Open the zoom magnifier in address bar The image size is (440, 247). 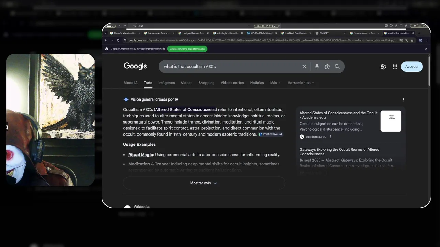[x=407, y=40]
